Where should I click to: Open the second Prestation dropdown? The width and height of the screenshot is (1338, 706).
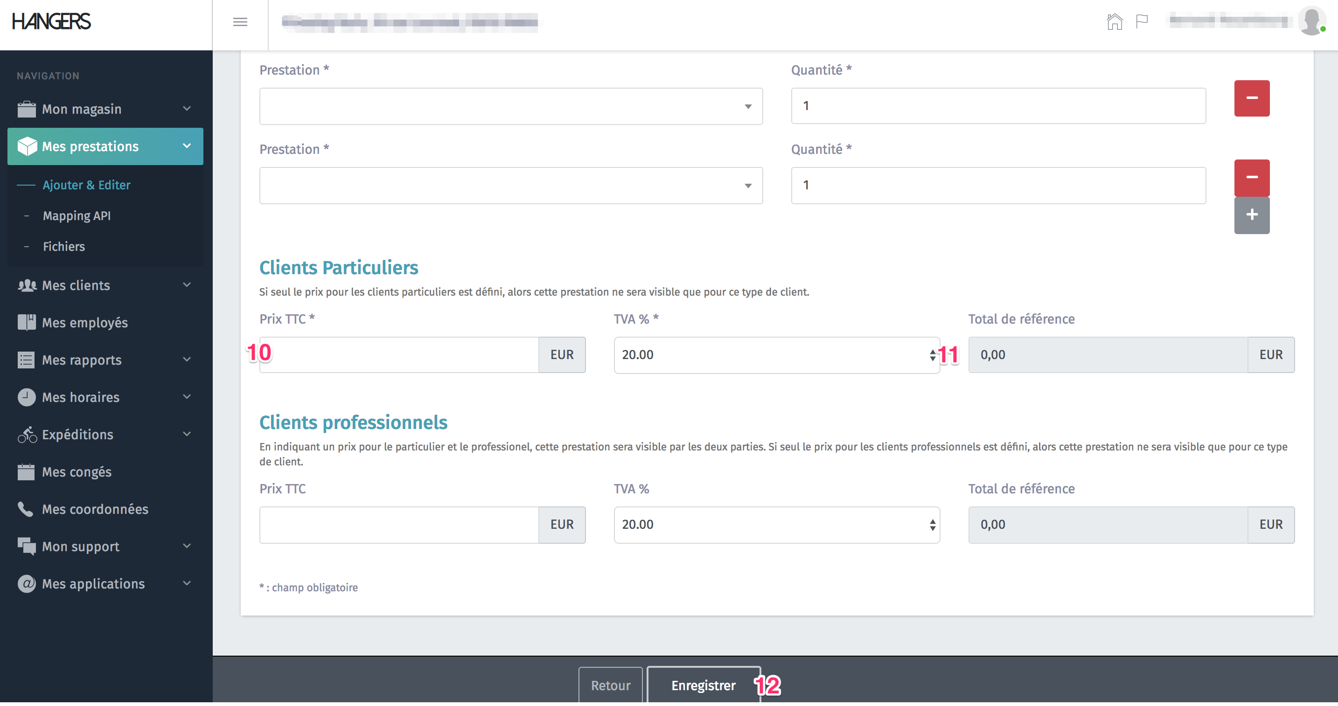[510, 186]
